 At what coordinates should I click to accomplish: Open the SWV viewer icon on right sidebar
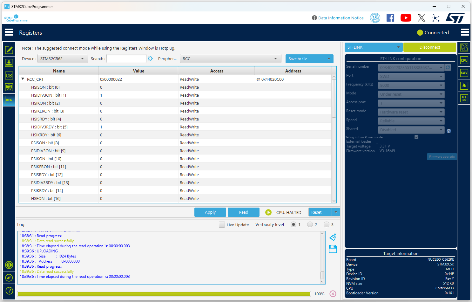[x=464, y=73]
